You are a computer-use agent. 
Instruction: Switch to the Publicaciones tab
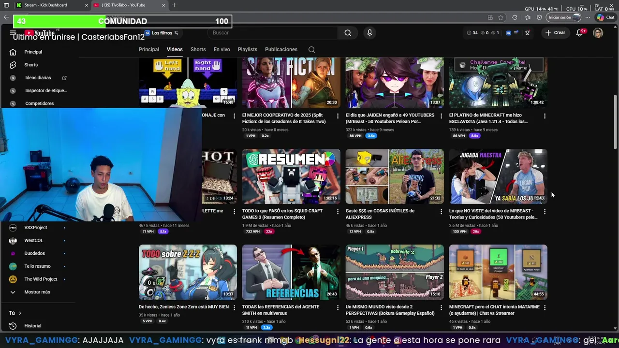point(281,49)
